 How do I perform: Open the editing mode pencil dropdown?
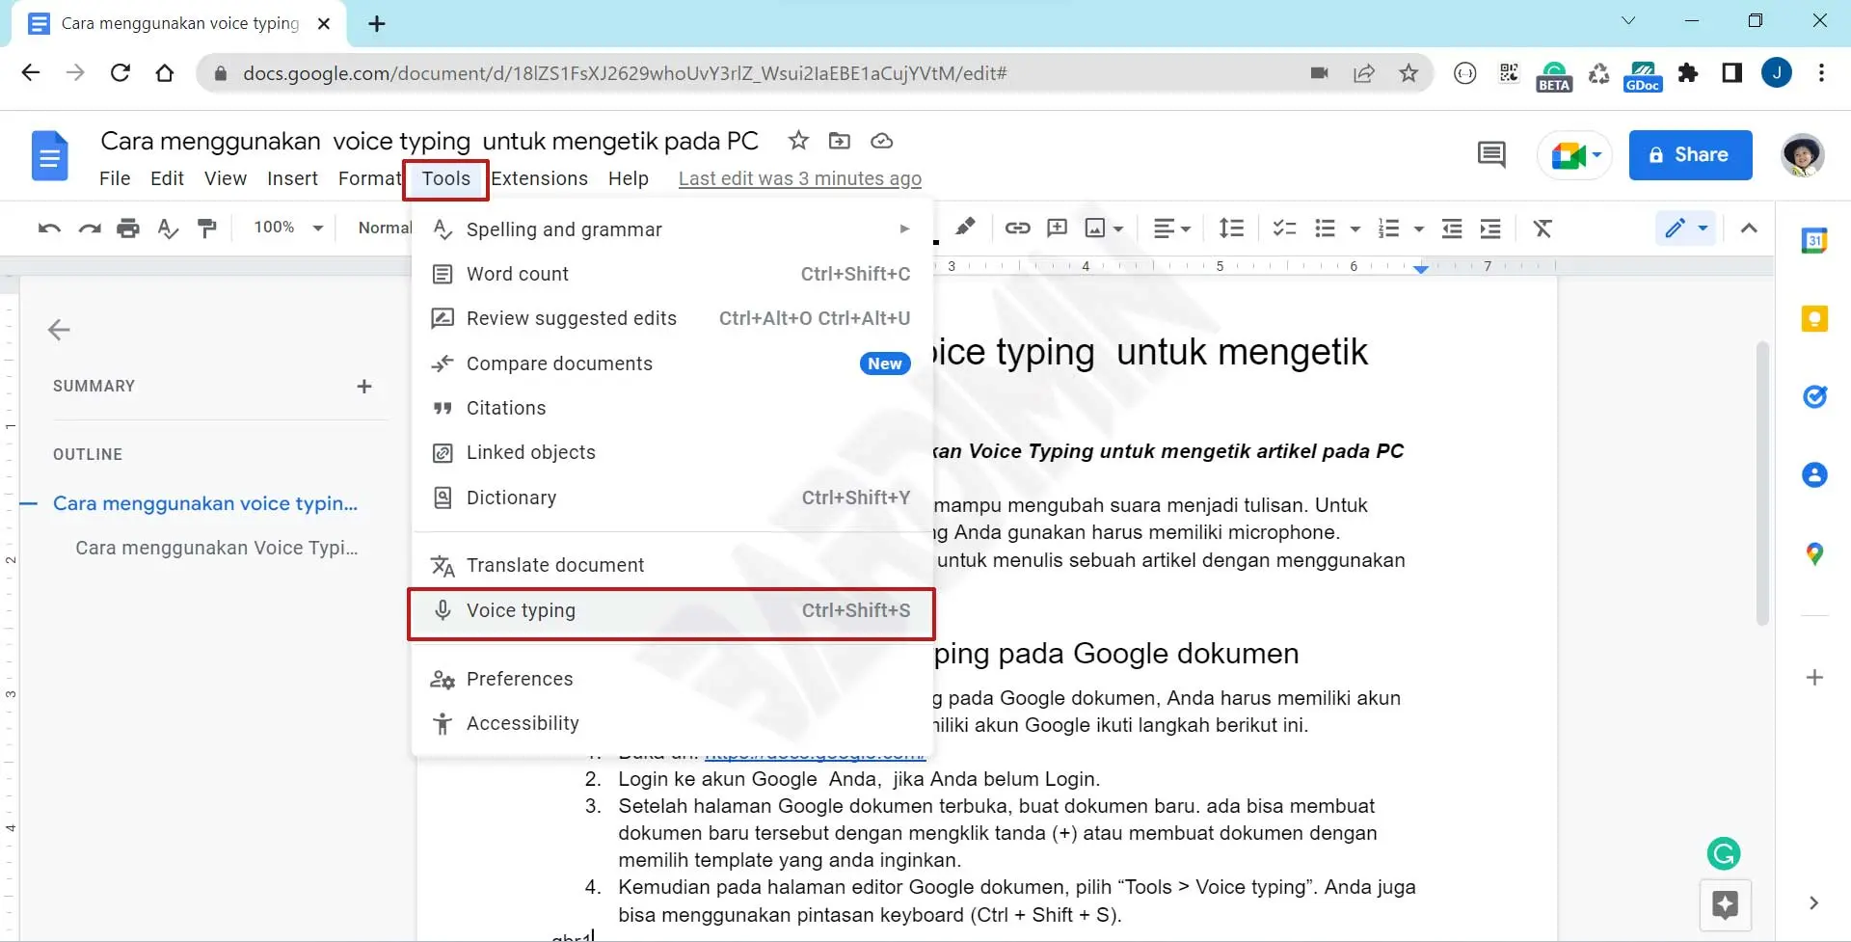[x=1685, y=229]
